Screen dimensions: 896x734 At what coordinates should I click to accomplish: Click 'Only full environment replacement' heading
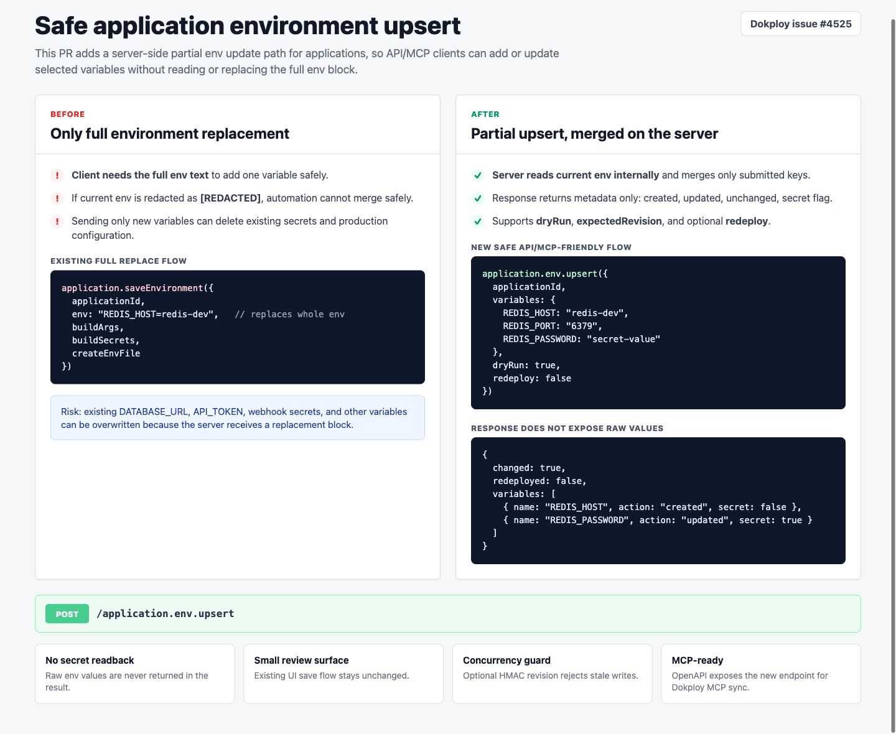(x=170, y=134)
